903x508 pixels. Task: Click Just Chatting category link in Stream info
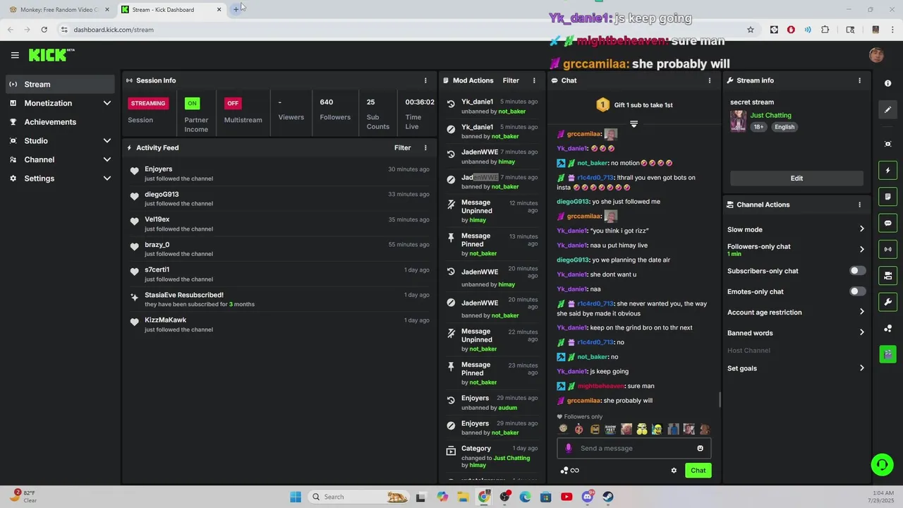pos(770,115)
